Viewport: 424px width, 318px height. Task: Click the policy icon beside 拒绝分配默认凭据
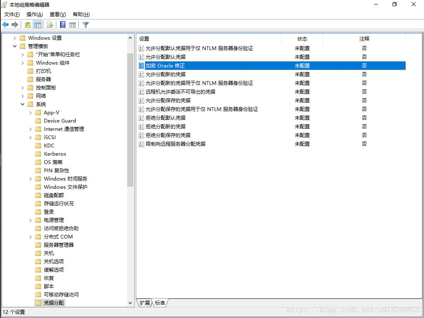pos(141,118)
